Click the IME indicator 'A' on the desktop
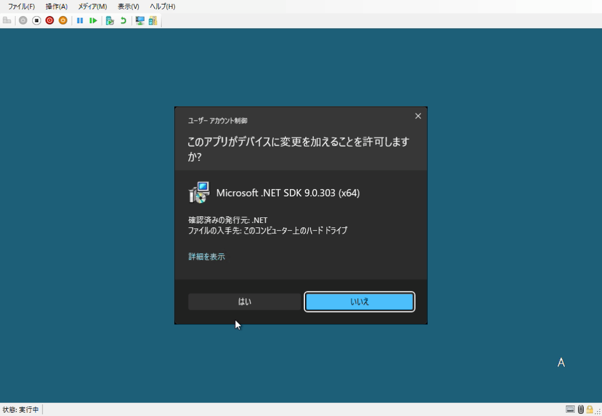 561,363
